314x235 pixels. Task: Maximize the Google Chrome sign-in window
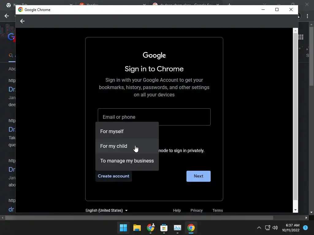pos(277,9)
